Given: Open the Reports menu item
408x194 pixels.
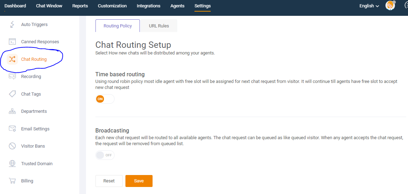Looking at the screenshot, I should click(x=80, y=6).
